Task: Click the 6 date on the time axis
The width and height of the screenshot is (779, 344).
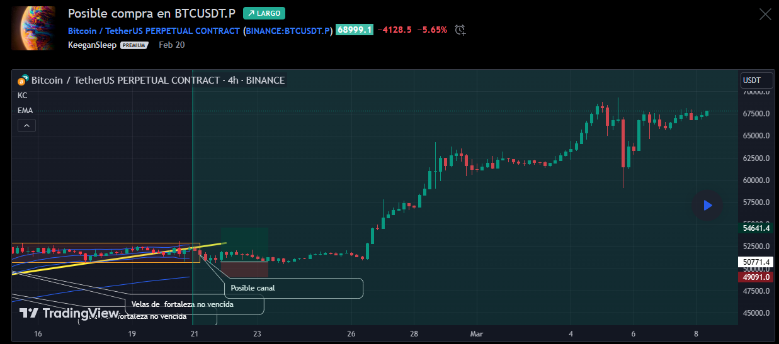Action: pos(634,334)
